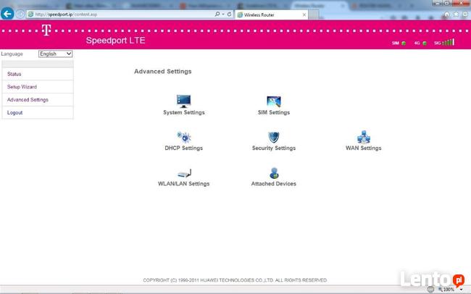
Task: Click the browser Tools gear icon
Action: click(466, 14)
